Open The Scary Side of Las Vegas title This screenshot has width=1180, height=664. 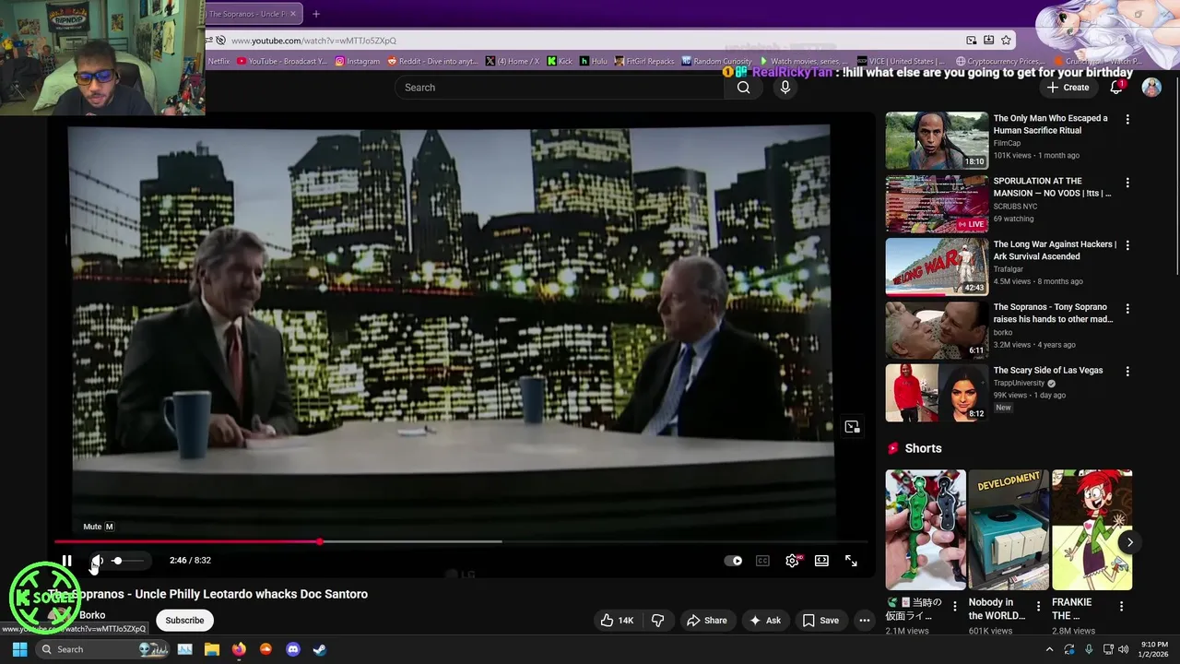coord(1047,371)
